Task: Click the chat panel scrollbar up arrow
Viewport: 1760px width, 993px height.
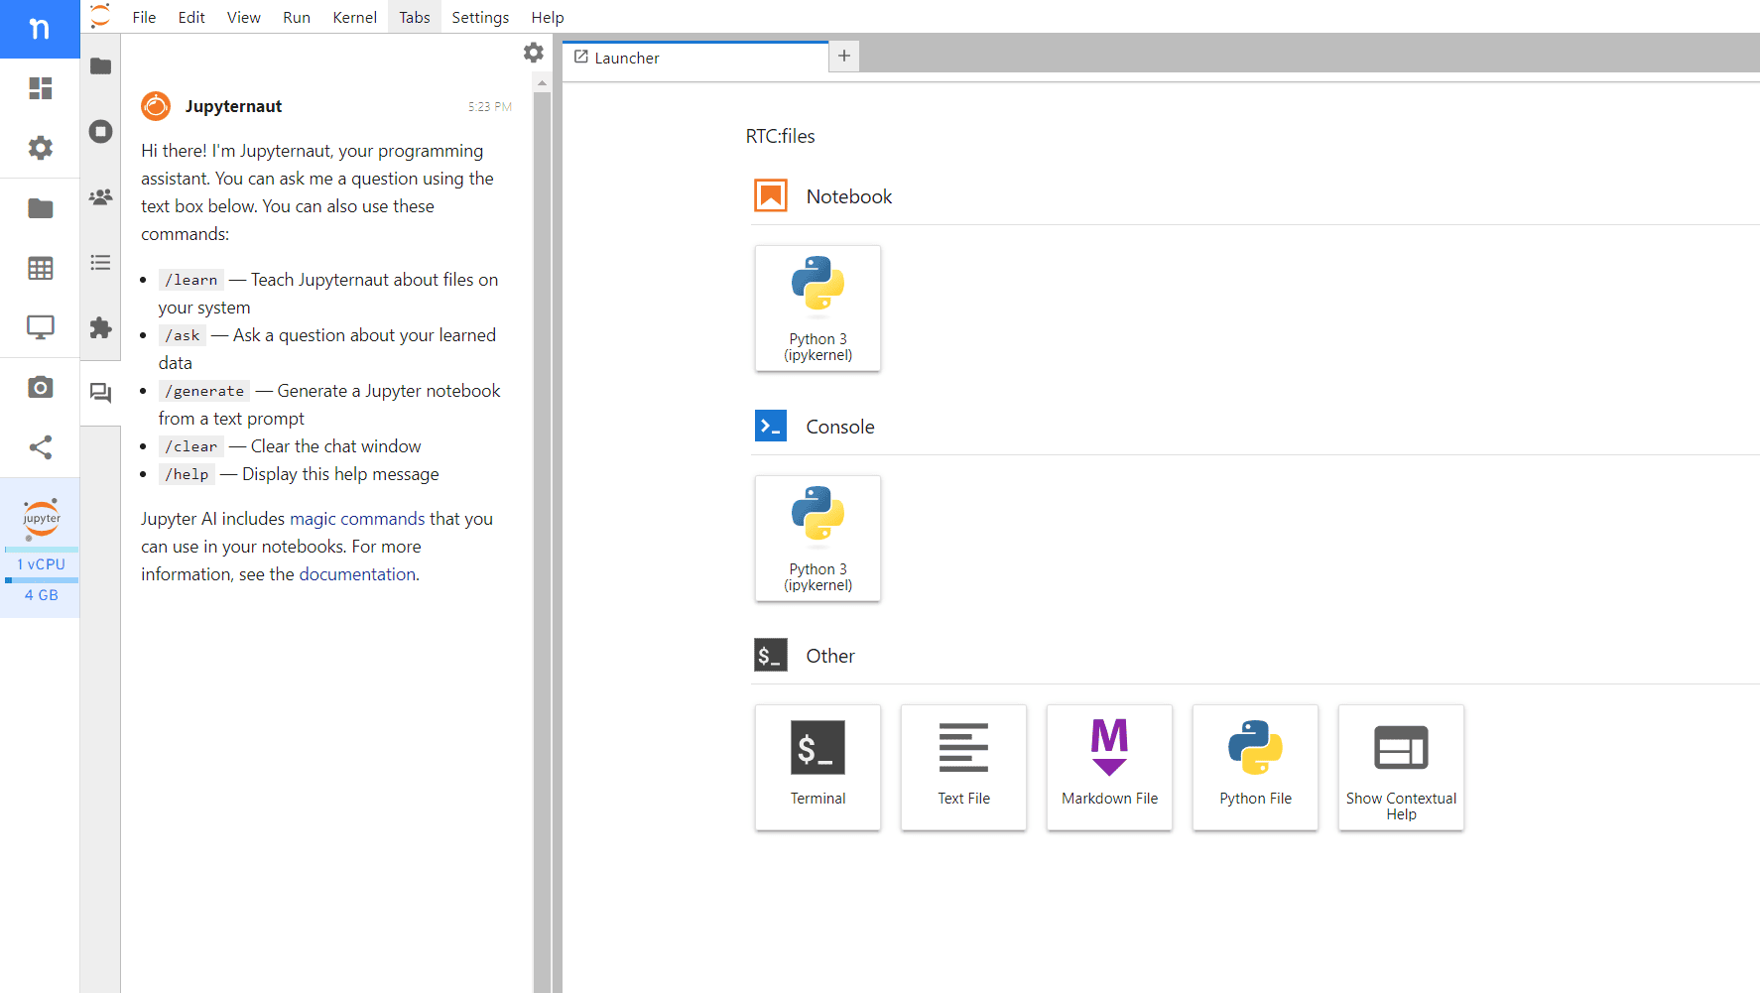Action: pyautogui.click(x=542, y=83)
